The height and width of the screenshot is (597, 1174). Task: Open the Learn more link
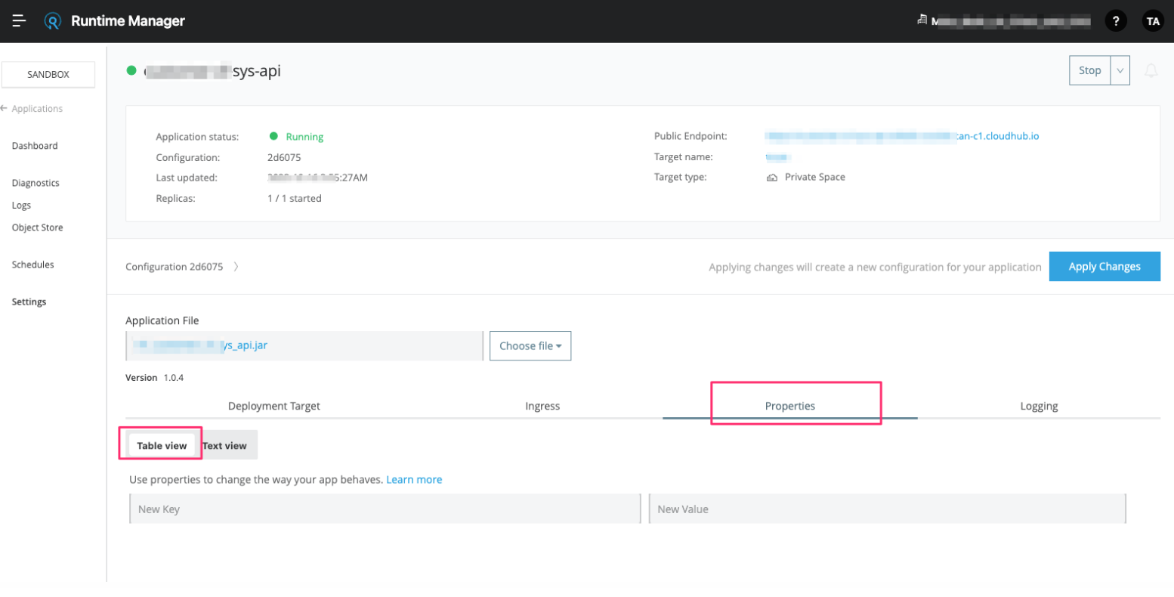pyautogui.click(x=414, y=479)
